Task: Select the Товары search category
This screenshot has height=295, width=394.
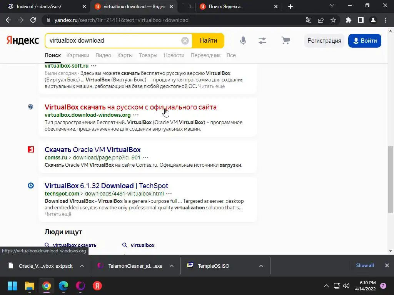Action: tap(148, 55)
